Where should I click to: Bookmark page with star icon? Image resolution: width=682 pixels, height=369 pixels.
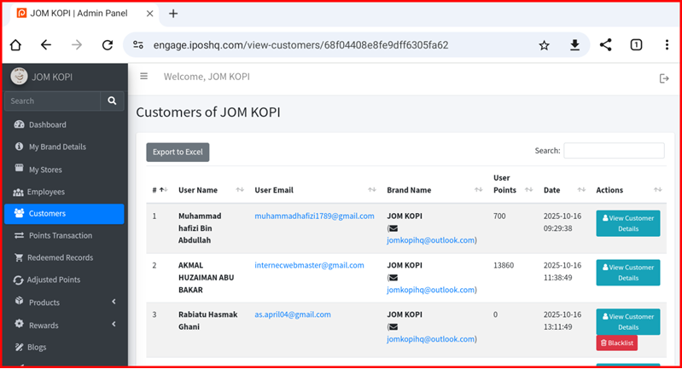[x=544, y=45]
